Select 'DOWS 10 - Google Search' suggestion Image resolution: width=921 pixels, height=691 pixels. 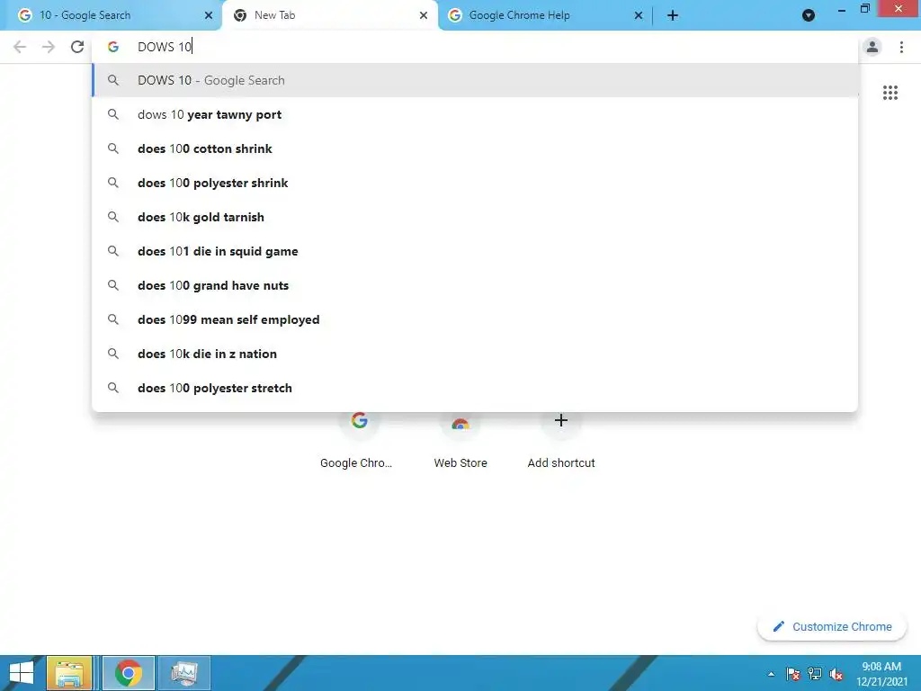[x=475, y=80]
